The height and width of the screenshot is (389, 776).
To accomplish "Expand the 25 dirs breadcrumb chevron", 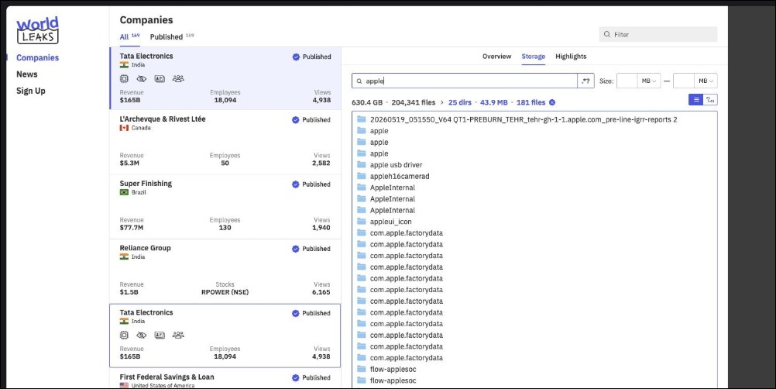I will click(442, 102).
